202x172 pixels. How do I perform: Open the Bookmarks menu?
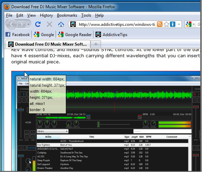67,15
